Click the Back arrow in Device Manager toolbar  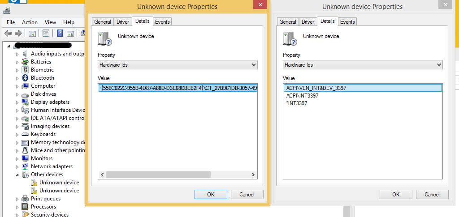(8, 33)
